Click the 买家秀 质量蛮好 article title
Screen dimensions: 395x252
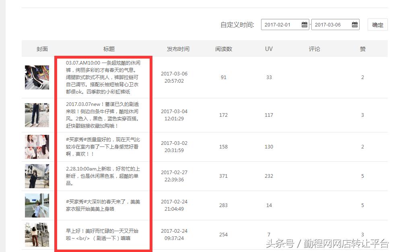point(110,147)
